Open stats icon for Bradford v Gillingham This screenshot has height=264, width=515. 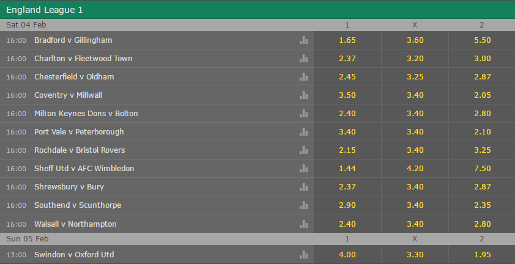tap(304, 40)
